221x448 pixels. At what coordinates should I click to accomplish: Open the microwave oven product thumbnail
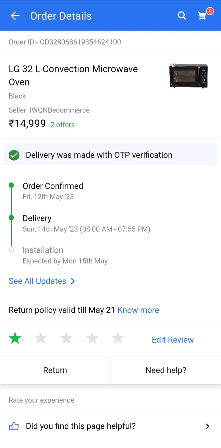[x=188, y=76]
